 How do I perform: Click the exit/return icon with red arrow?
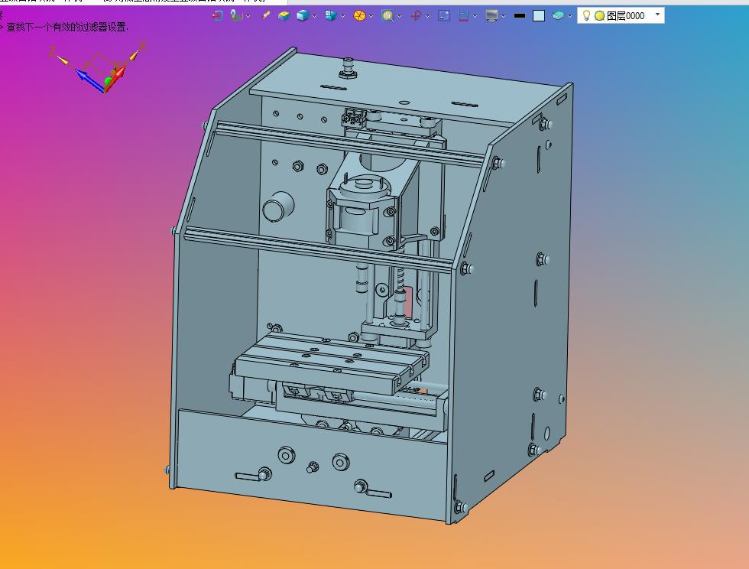[217, 16]
